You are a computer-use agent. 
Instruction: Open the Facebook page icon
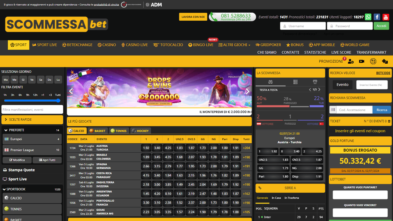point(377,17)
